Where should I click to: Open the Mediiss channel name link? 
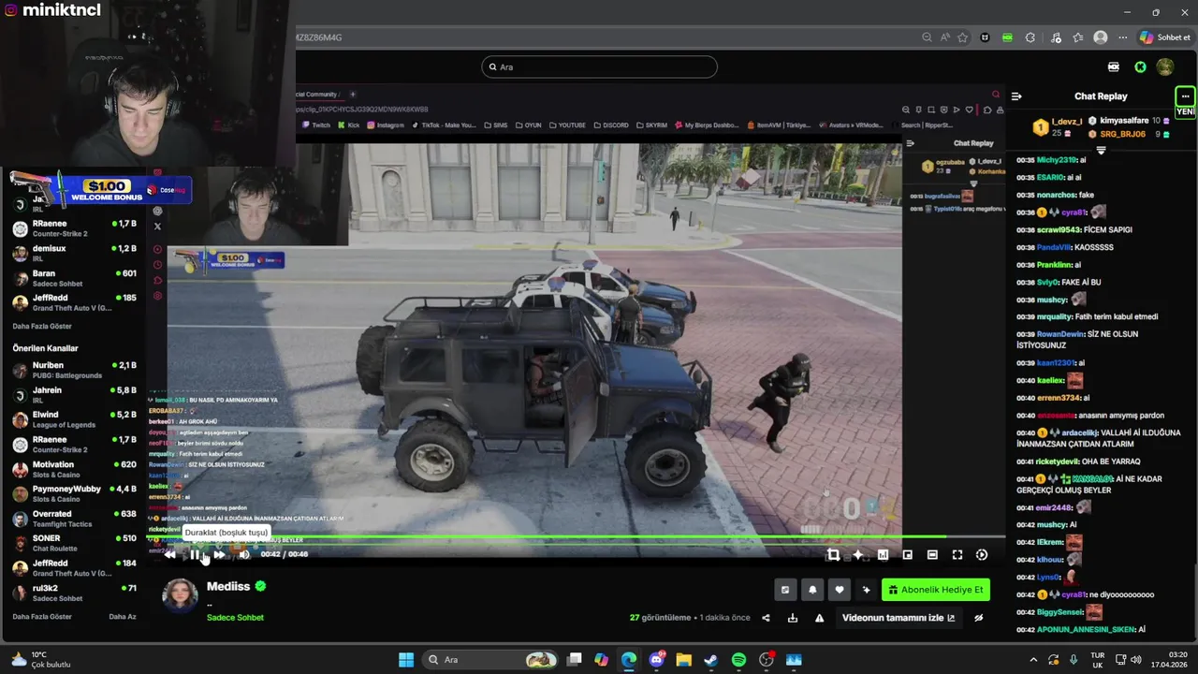[x=228, y=587]
